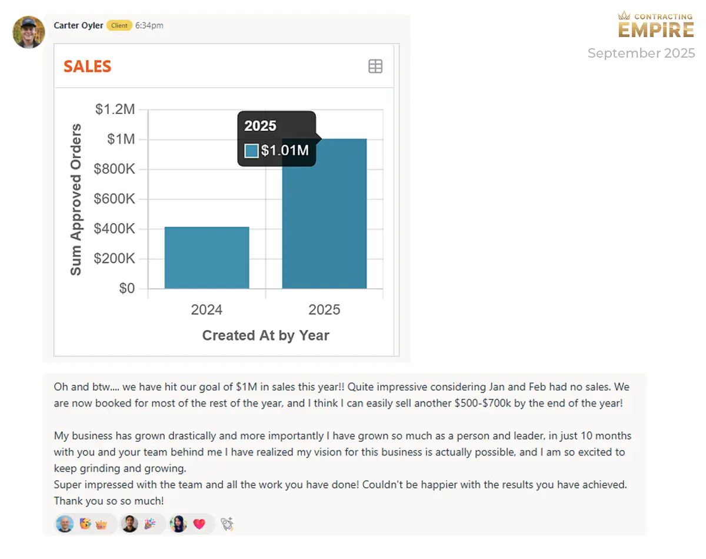This screenshot has height=559, width=706.
Task: Add a reaction with the rocket icon
Action: 227,524
